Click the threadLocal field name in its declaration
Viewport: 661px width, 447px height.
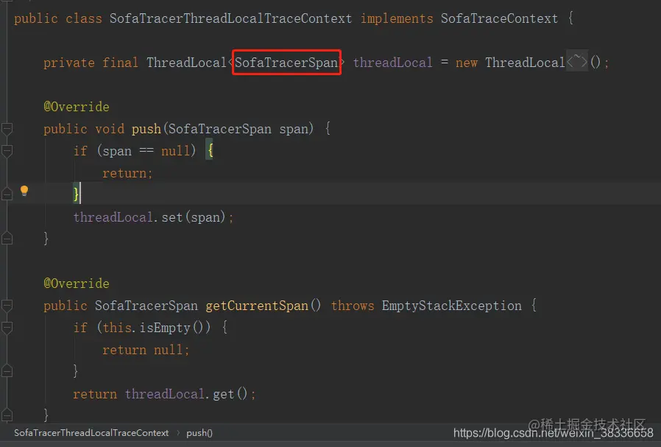point(392,63)
